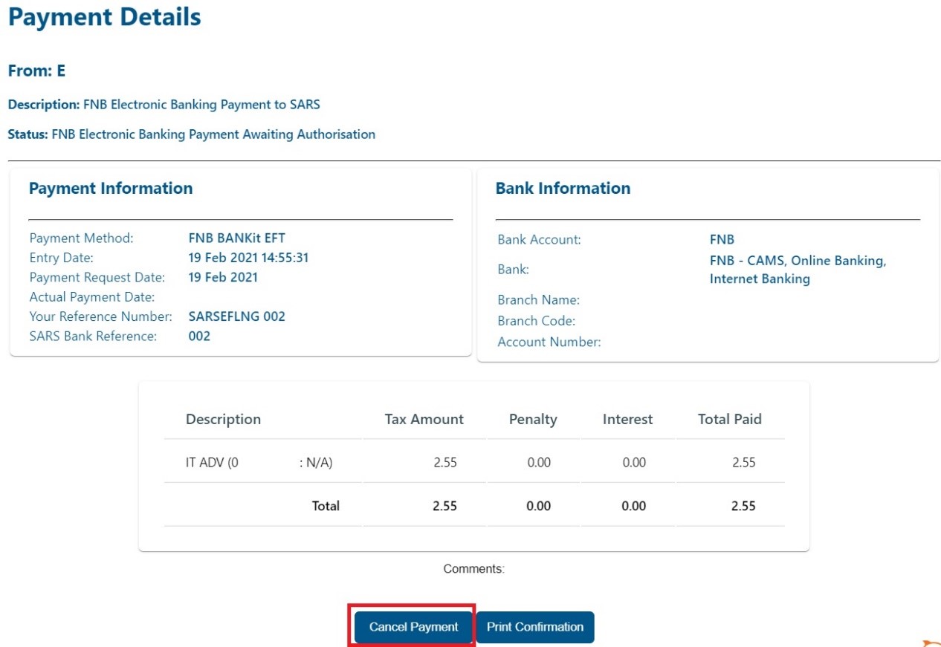Click the bold Total row label
This screenshot has height=647, width=941.
(x=325, y=506)
